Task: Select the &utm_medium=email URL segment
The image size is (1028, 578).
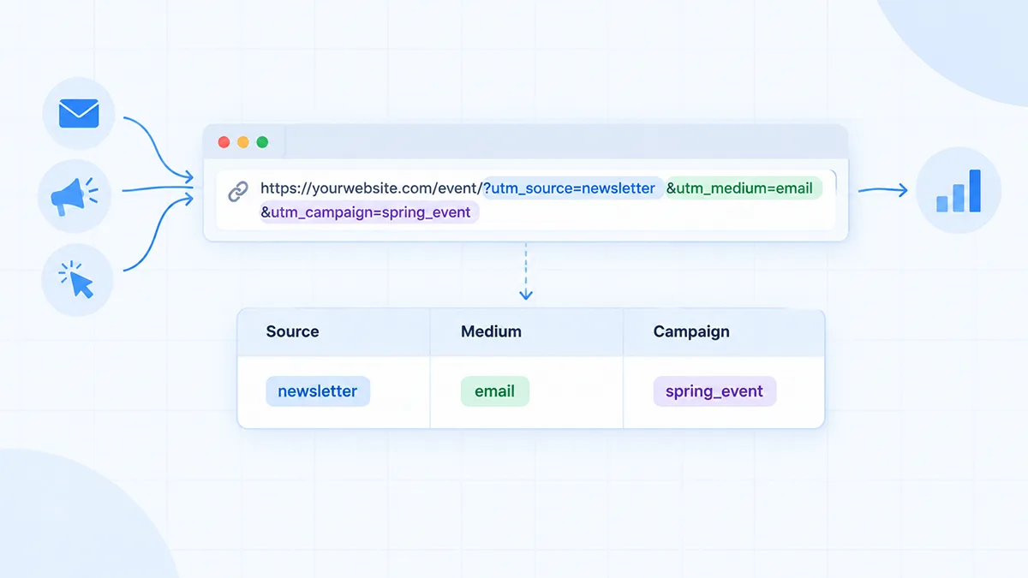Action: (744, 188)
